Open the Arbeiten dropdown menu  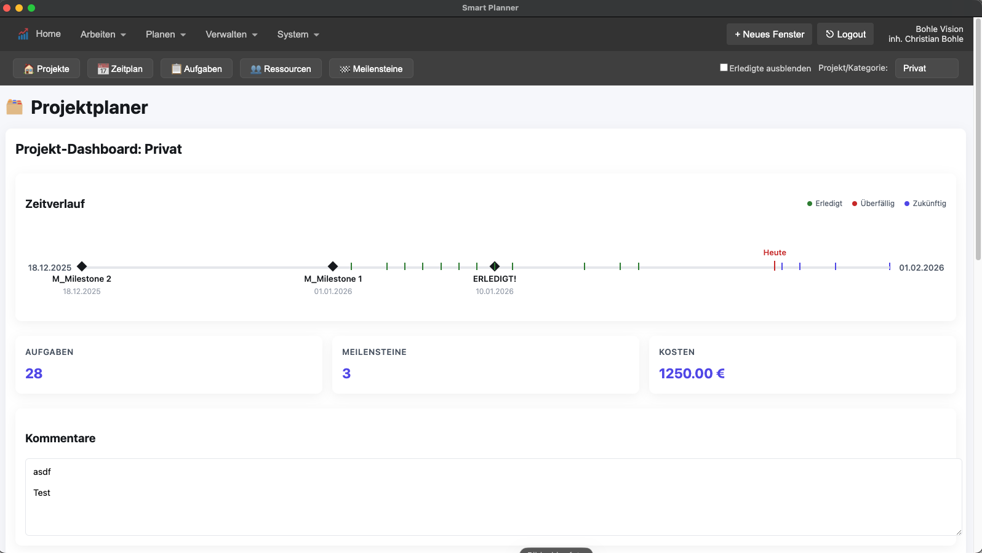(x=103, y=34)
